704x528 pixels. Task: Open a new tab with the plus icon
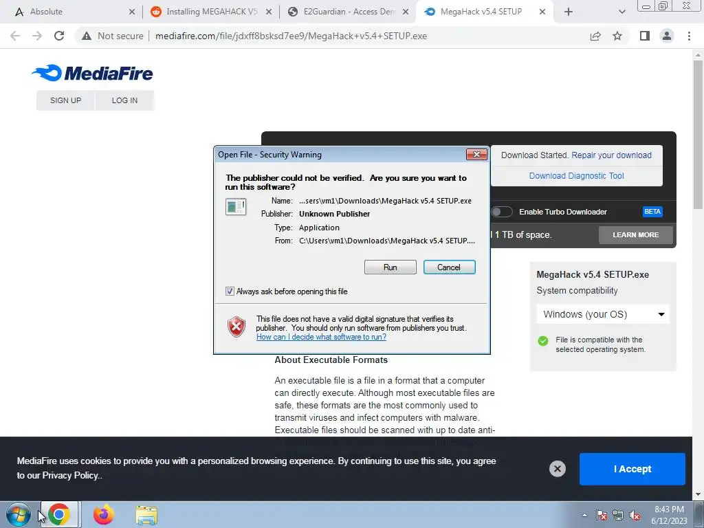coord(569,12)
